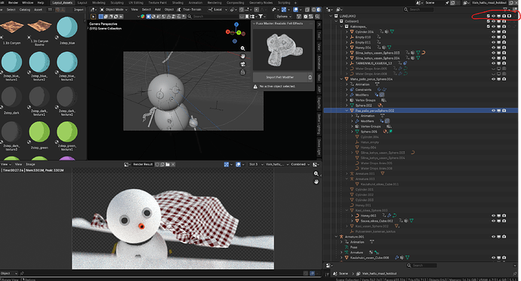Screen dimensions: 521x281
Task: Hide Honey.004 in viewport via eye icon
Action: 493,47
